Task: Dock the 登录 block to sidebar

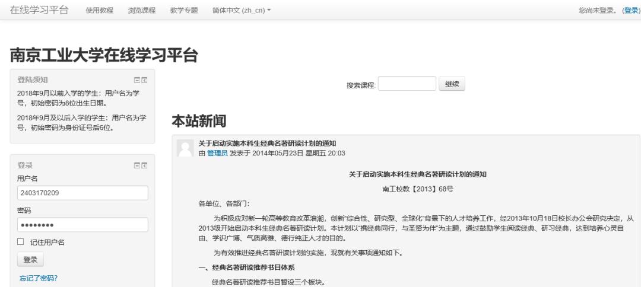Action: tap(144, 165)
